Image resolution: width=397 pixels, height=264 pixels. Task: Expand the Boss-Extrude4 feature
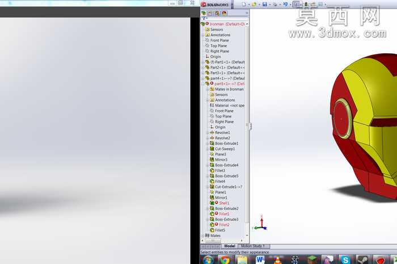click(x=208, y=165)
